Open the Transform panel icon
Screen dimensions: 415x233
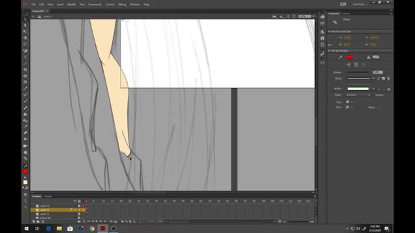coord(322,45)
